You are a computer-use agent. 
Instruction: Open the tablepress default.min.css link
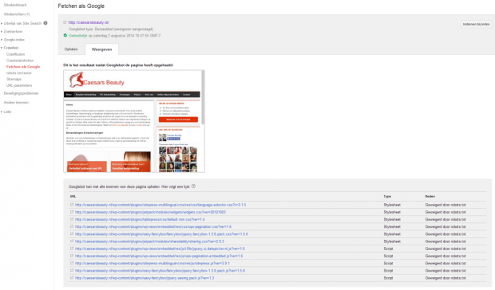[140, 219]
